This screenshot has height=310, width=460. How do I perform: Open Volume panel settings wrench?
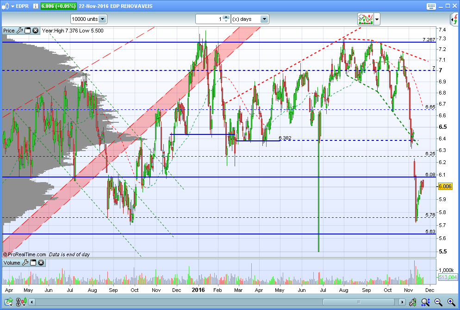point(25,262)
